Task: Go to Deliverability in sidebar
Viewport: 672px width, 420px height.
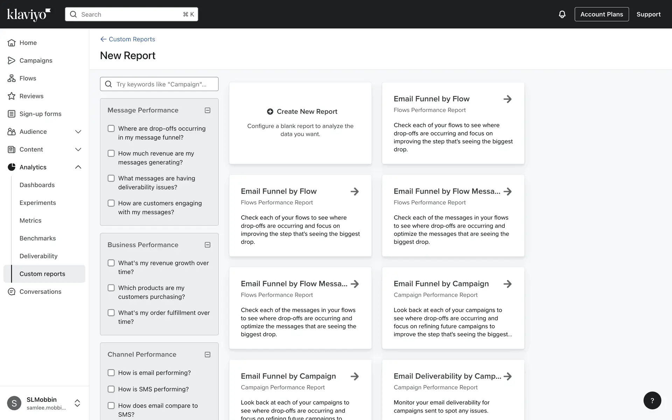Action: pyautogui.click(x=38, y=256)
